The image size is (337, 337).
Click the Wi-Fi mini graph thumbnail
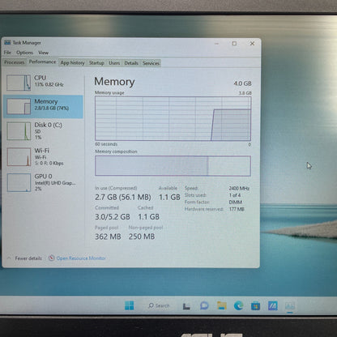coord(19,156)
